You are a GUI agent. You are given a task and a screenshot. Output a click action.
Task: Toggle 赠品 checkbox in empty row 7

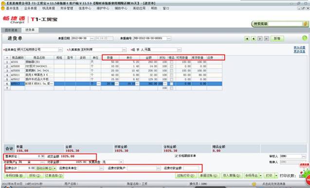click(171, 88)
